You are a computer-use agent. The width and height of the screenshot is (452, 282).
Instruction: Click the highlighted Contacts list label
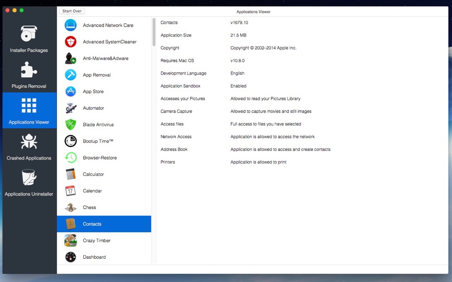click(92, 224)
